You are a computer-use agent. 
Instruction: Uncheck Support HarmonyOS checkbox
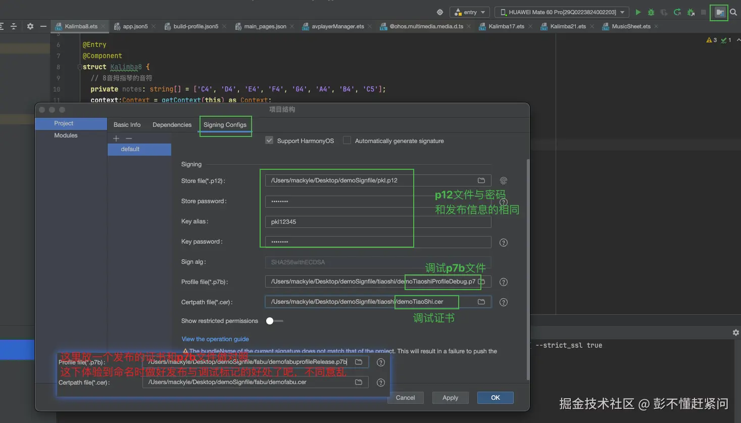click(269, 140)
